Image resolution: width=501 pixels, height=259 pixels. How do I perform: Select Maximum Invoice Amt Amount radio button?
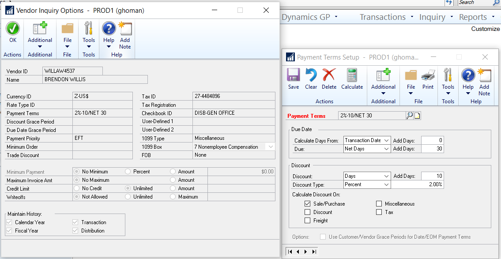tap(173, 180)
